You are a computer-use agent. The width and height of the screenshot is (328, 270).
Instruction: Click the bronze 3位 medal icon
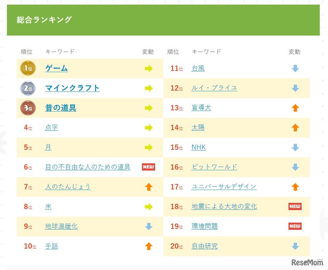coord(28,108)
